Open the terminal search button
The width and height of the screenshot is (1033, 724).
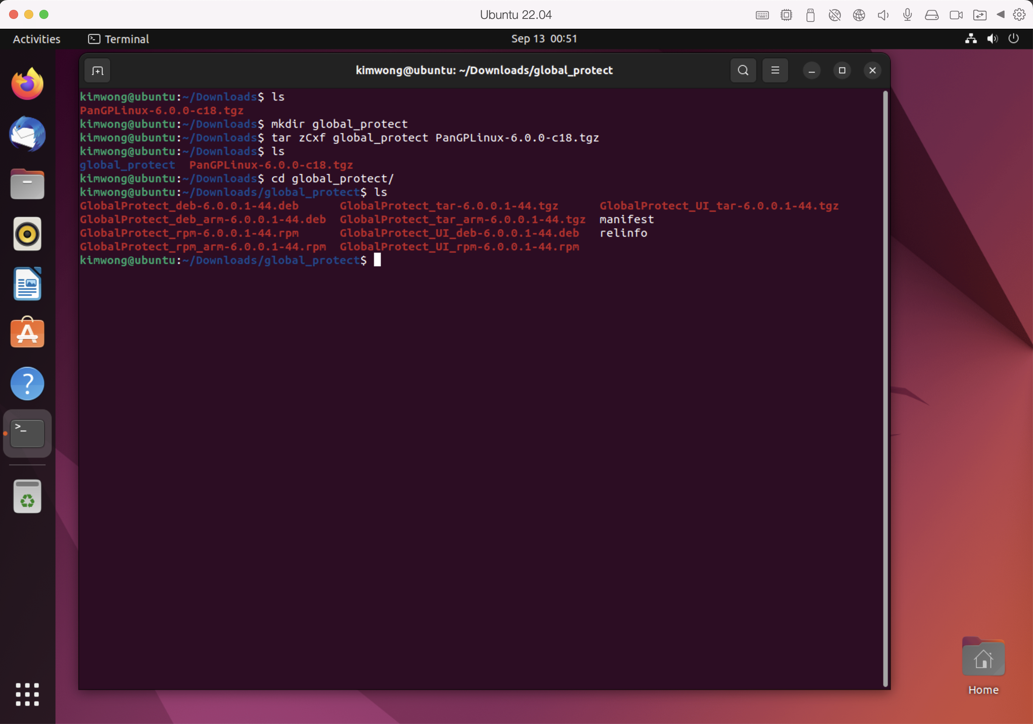(743, 71)
